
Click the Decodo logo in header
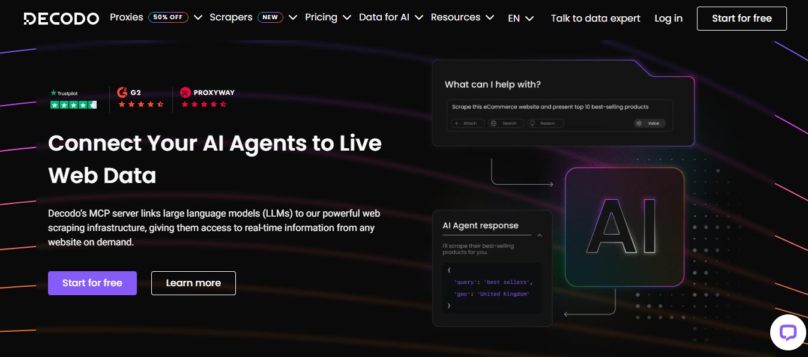61,19
